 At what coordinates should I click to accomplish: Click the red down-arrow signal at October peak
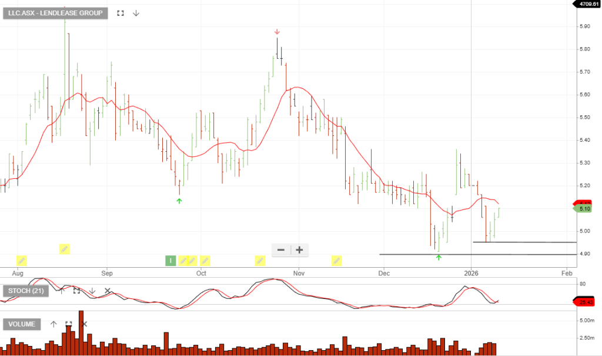click(277, 32)
